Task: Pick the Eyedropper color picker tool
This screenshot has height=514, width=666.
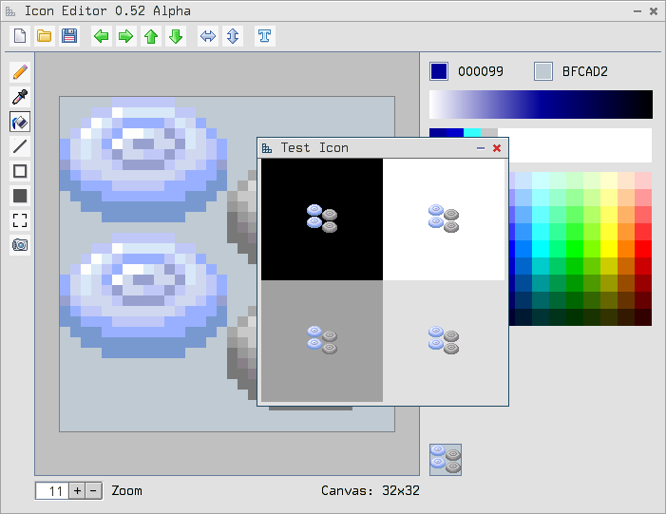Action: click(x=19, y=97)
